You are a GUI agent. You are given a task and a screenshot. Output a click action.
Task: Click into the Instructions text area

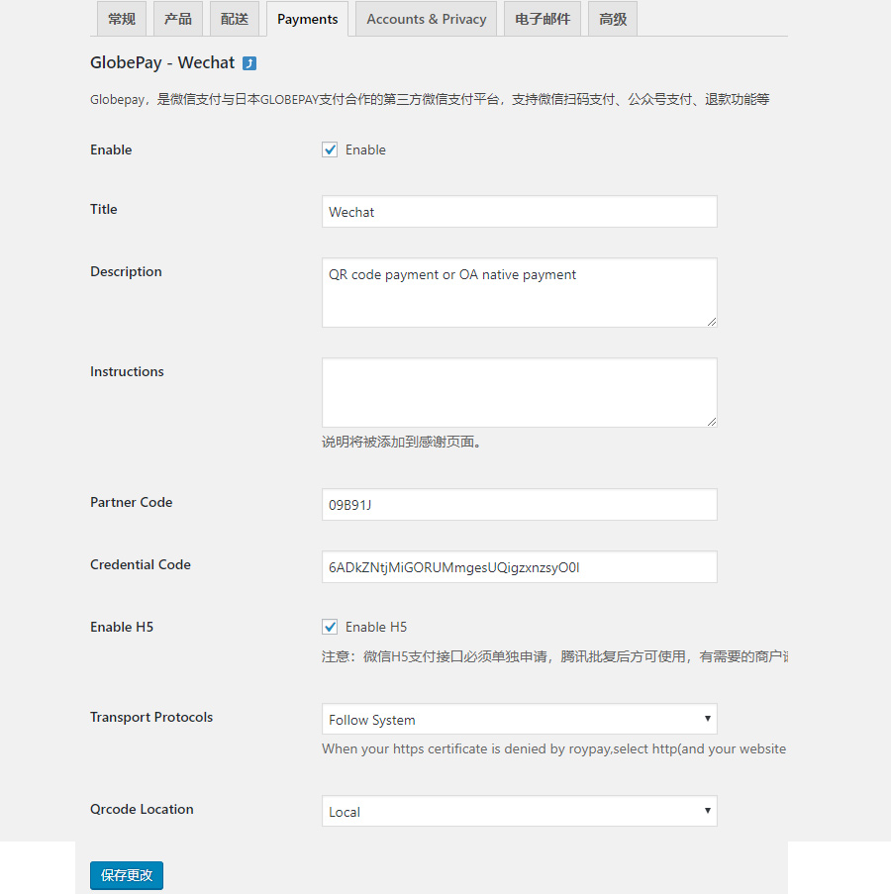520,392
